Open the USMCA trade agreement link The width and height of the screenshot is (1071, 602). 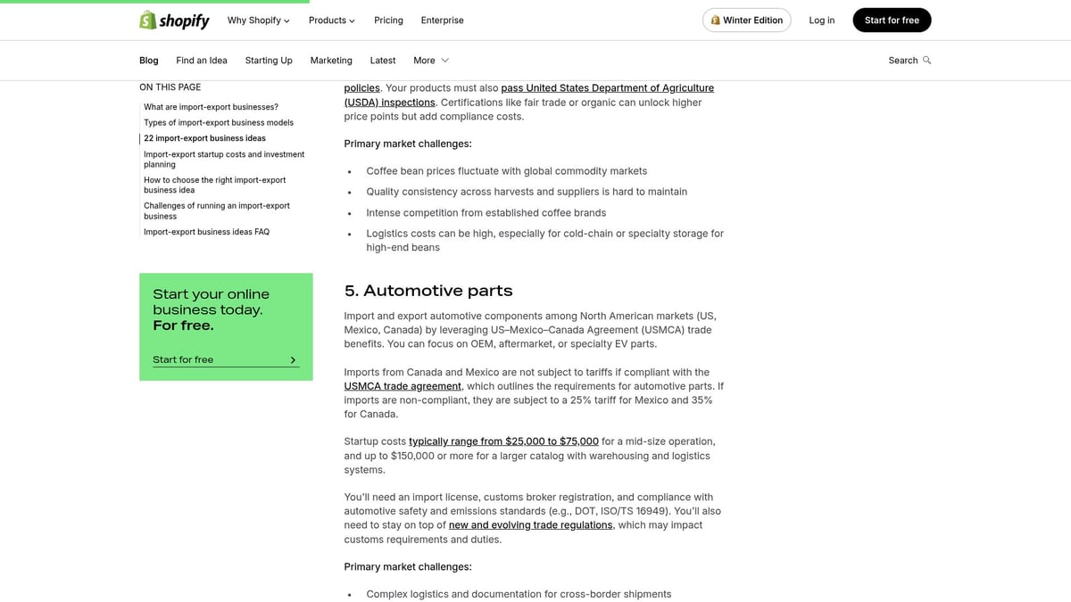403,385
